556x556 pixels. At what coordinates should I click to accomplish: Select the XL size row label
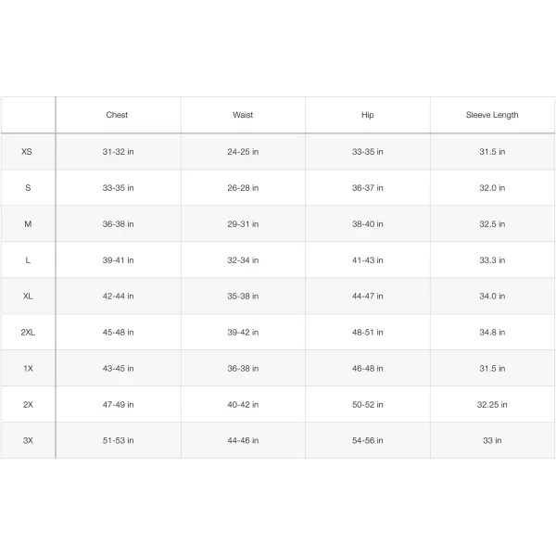28,296
